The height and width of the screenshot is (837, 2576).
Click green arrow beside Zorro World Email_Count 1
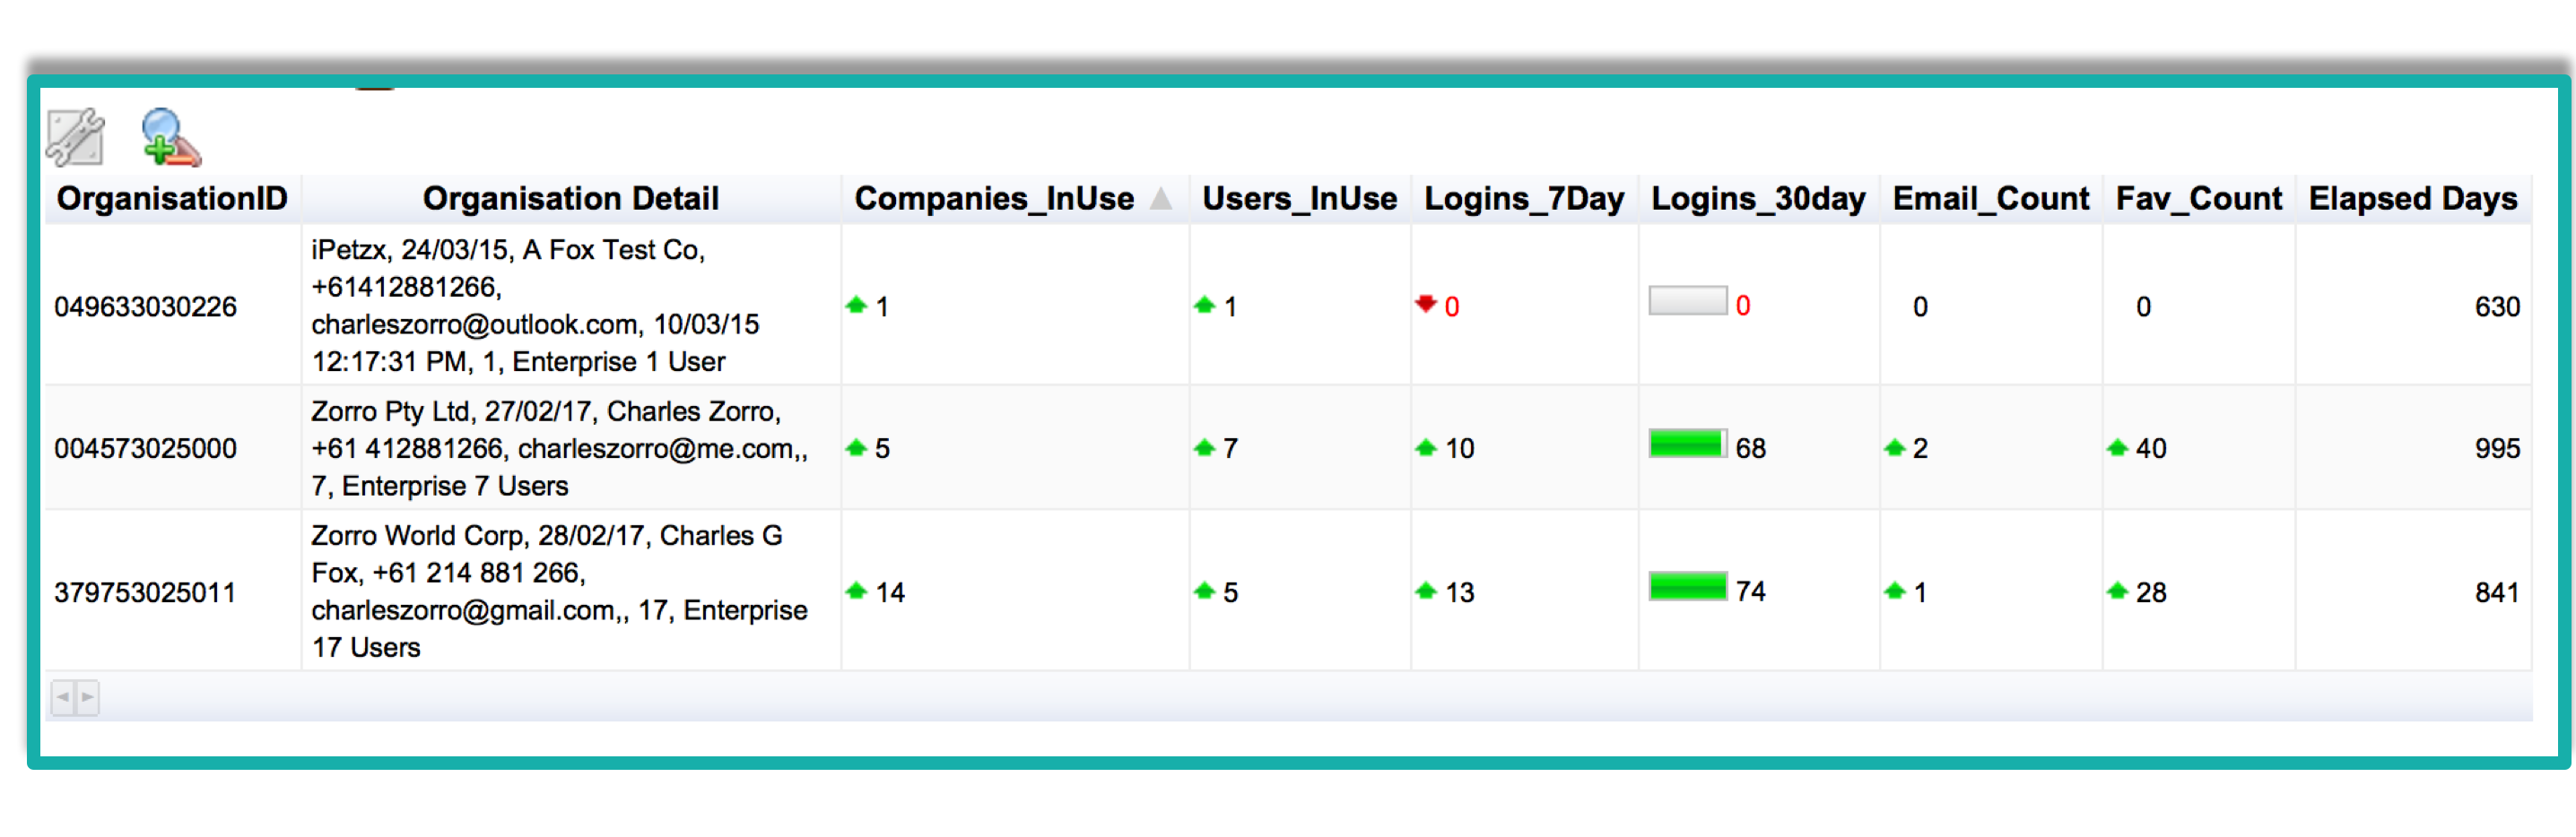click(x=1894, y=591)
